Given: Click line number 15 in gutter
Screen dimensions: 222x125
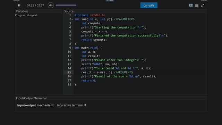Looking at the screenshot, I should coord(69,72).
